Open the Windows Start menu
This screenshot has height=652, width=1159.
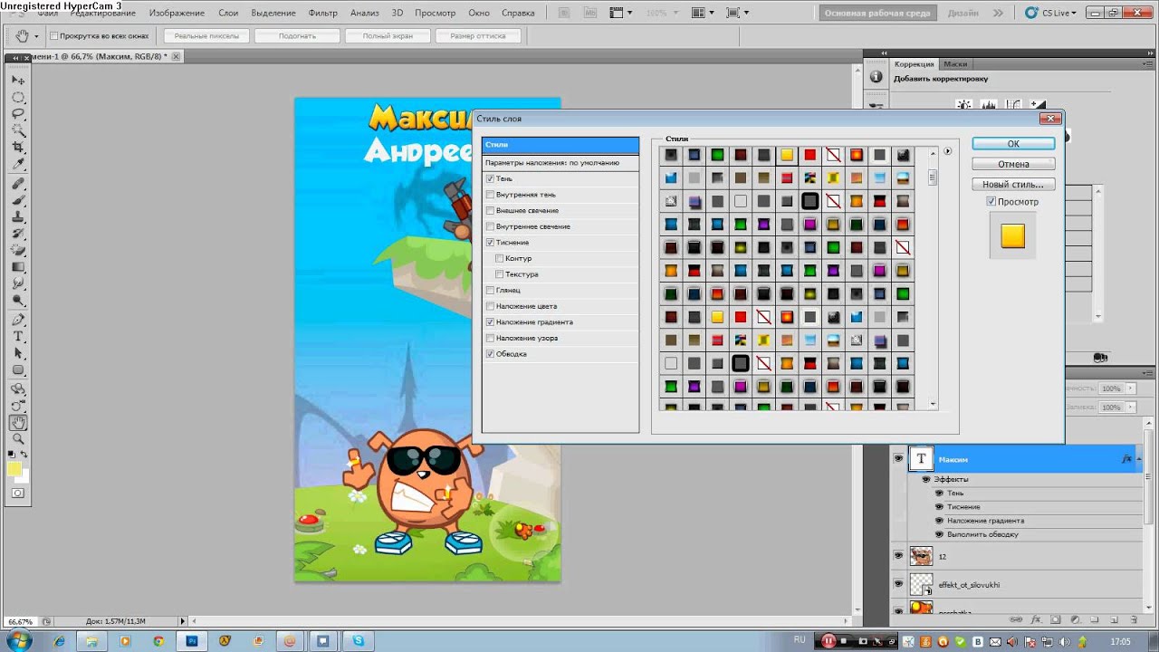(18, 640)
